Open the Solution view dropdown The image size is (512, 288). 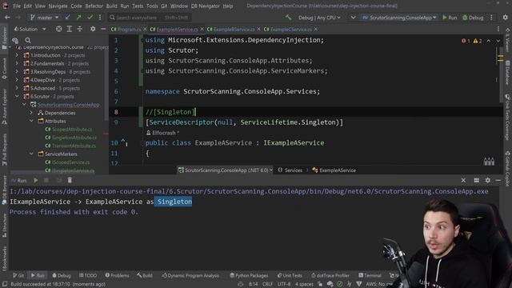click(x=30, y=30)
